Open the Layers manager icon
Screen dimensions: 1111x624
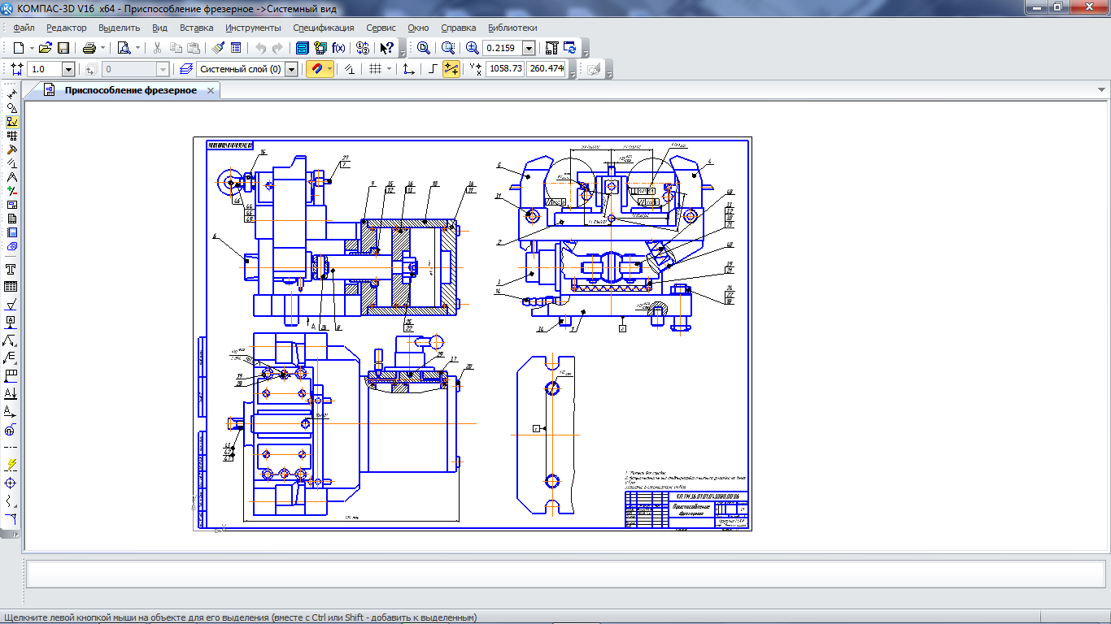point(185,69)
